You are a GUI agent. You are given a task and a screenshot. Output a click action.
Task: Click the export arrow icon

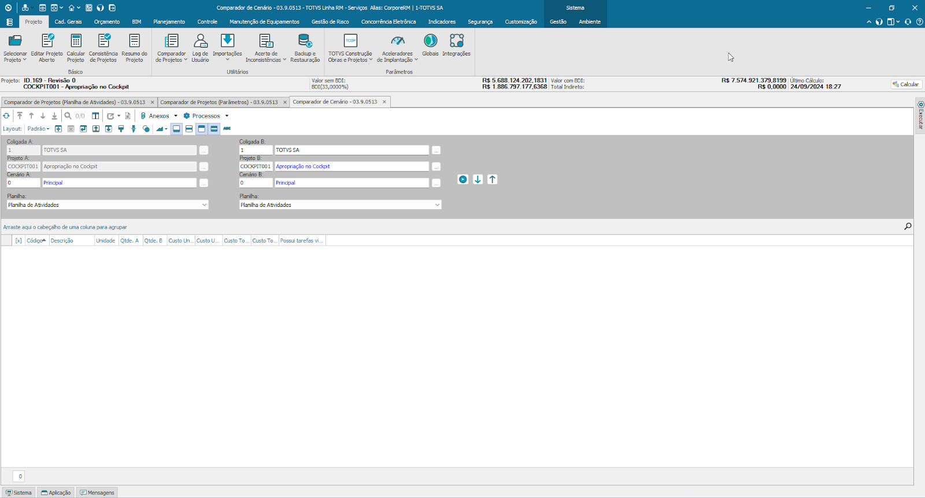[110, 116]
